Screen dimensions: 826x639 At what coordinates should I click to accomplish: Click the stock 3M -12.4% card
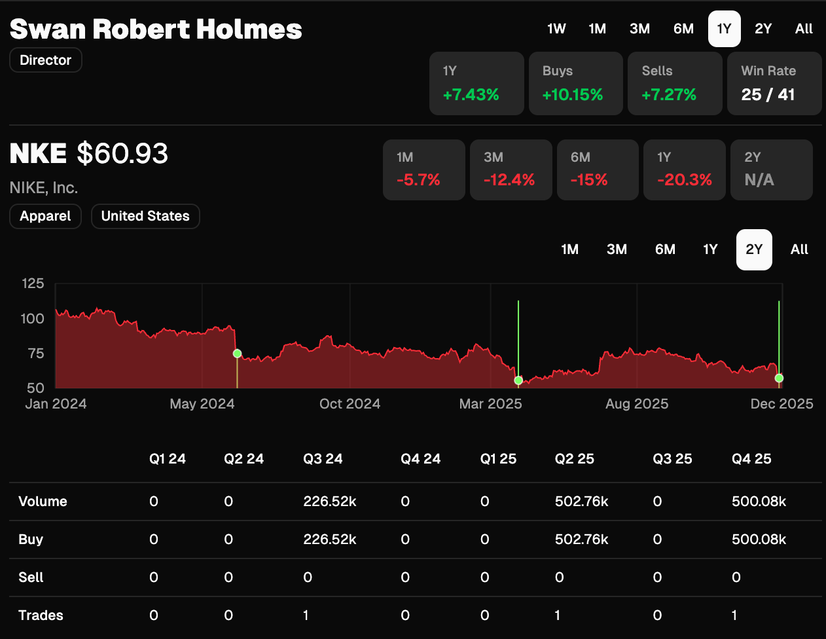point(511,170)
